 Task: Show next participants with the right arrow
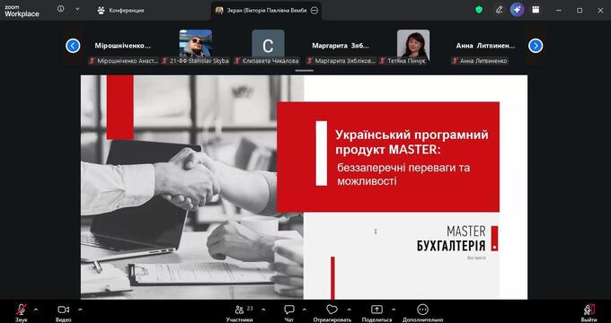point(536,46)
